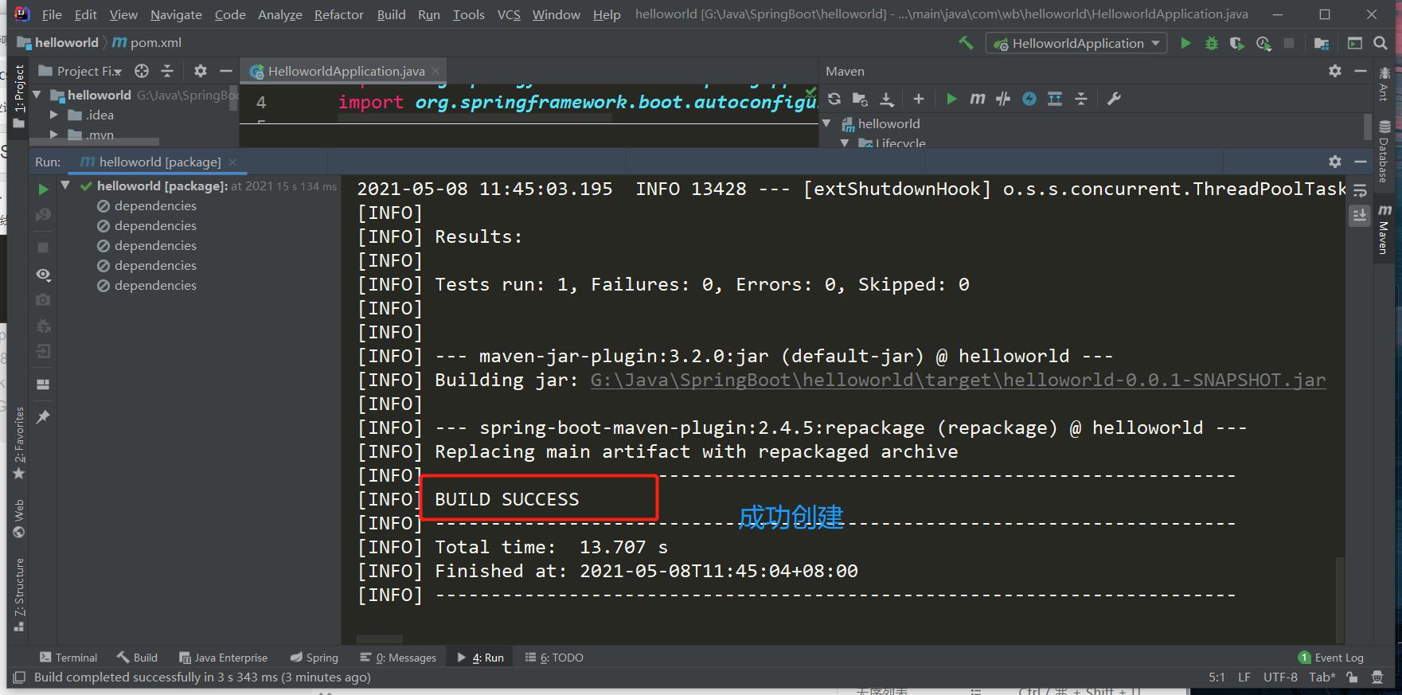This screenshot has width=1402, height=695.
Task: Expand the .idea folder
Action: pyautogui.click(x=54, y=115)
